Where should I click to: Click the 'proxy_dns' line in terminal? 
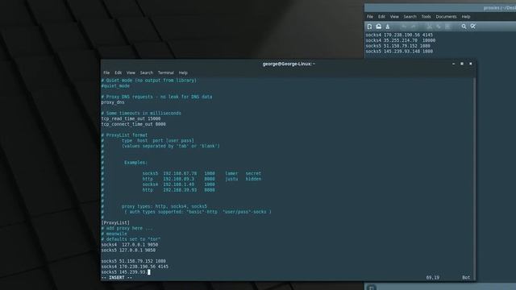point(113,102)
